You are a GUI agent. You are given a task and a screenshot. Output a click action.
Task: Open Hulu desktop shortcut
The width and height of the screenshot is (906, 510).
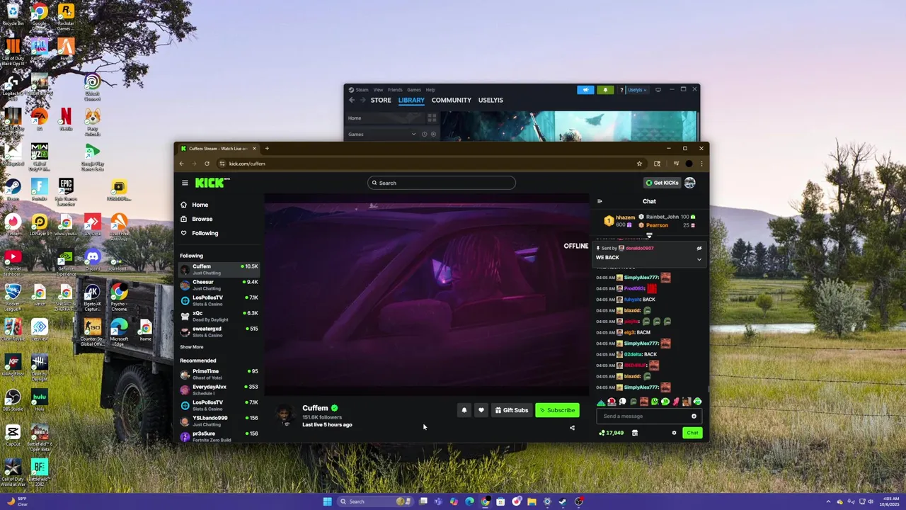40,399
